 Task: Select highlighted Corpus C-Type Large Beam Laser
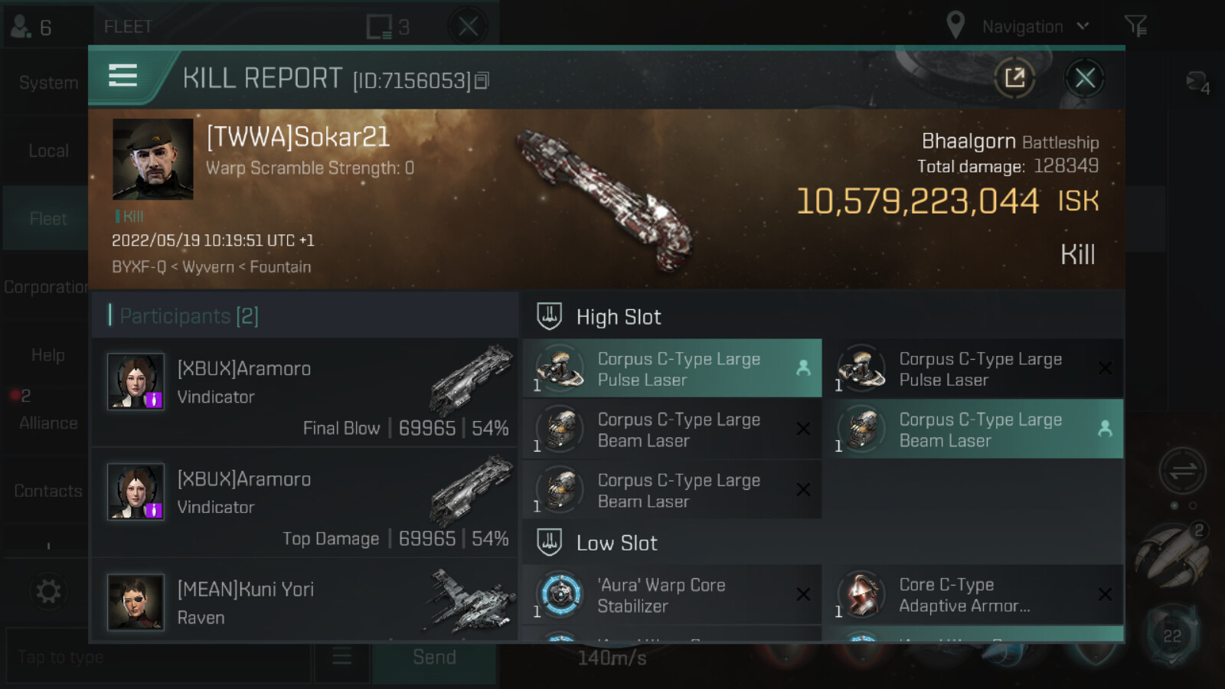pyautogui.click(x=978, y=429)
